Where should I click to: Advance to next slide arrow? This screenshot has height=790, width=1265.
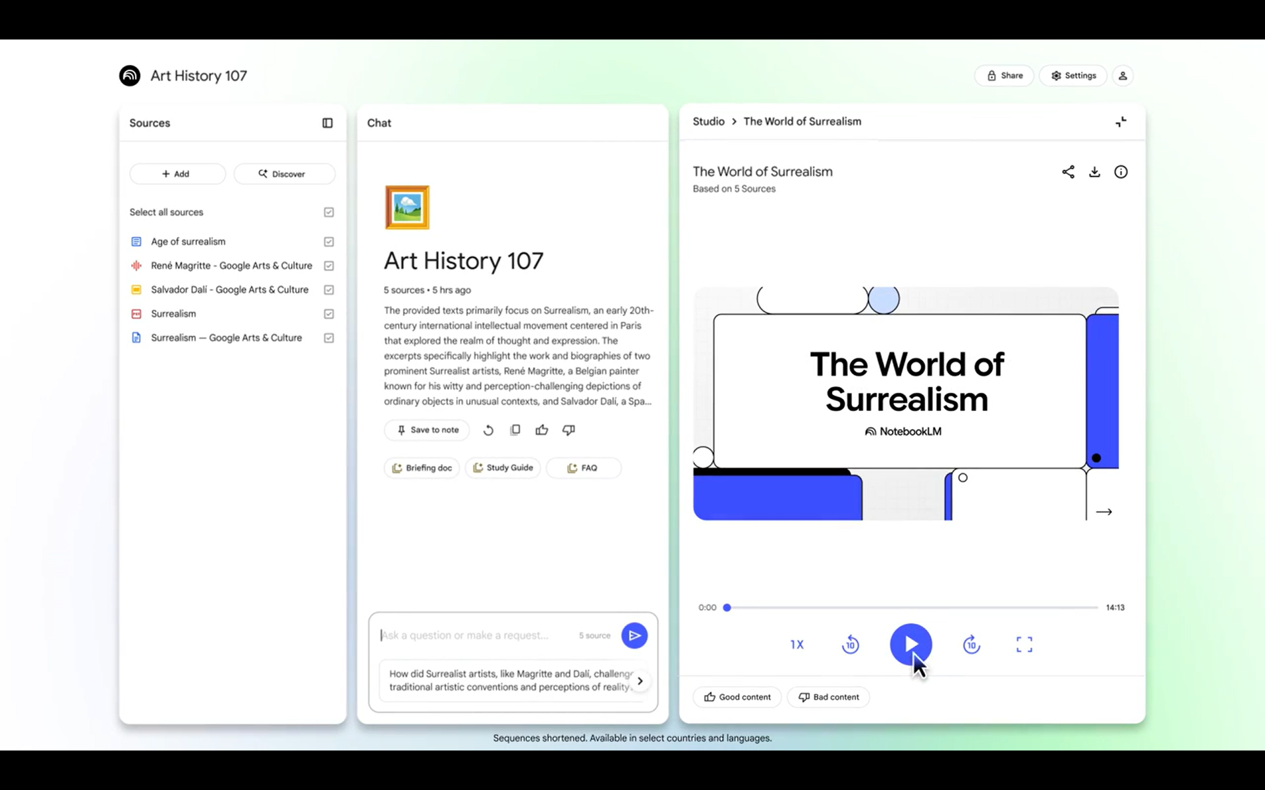(1104, 512)
